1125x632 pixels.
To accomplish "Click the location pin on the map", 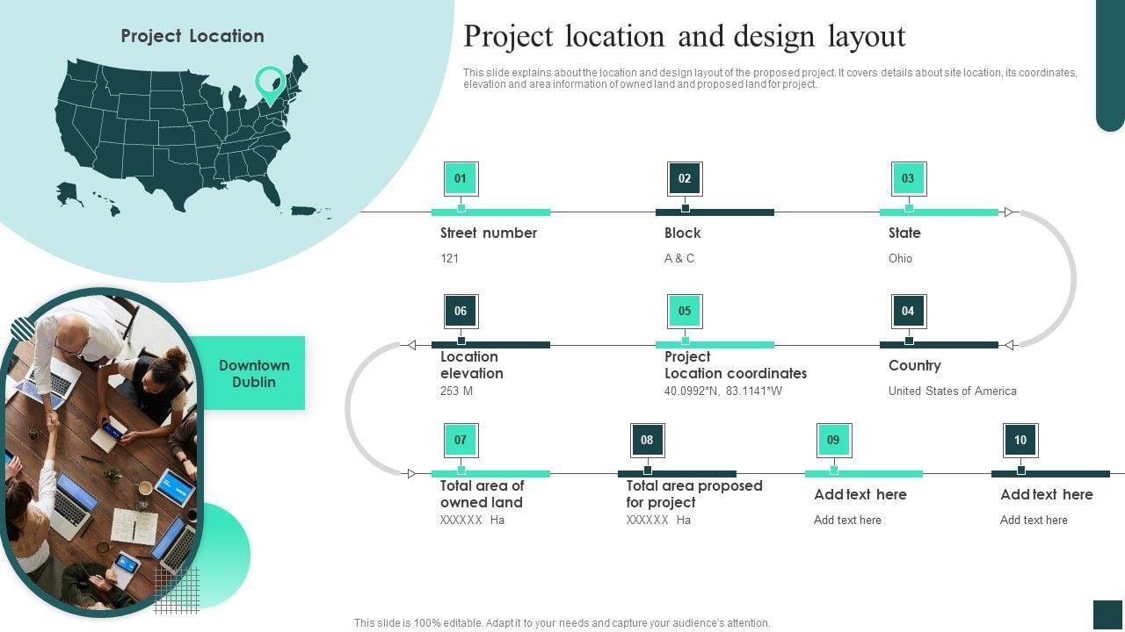I will 270,85.
